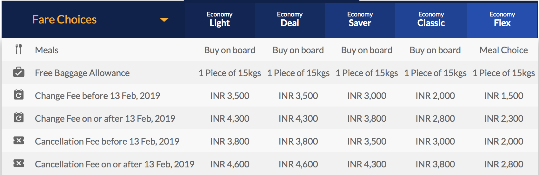Click INR 4,600 cancellation fee under Economy Light
This screenshot has width=539, height=175.
[x=230, y=164]
